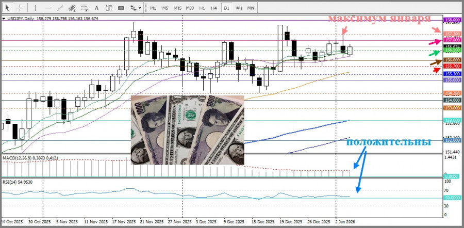Select the cursor arrow tool
Image resolution: width=464 pixels, height=228 pixels.
pyautogui.click(x=8, y=8)
